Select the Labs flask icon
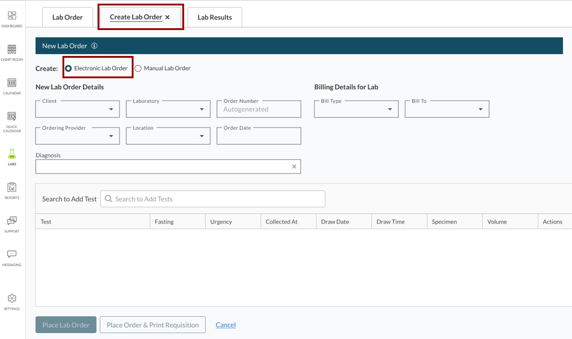 [x=12, y=154]
